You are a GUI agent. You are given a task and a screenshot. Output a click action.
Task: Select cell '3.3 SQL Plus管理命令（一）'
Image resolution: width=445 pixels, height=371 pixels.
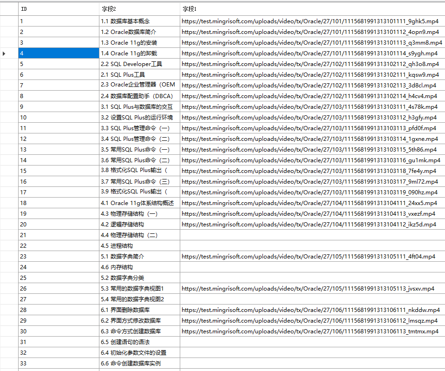tap(139, 128)
